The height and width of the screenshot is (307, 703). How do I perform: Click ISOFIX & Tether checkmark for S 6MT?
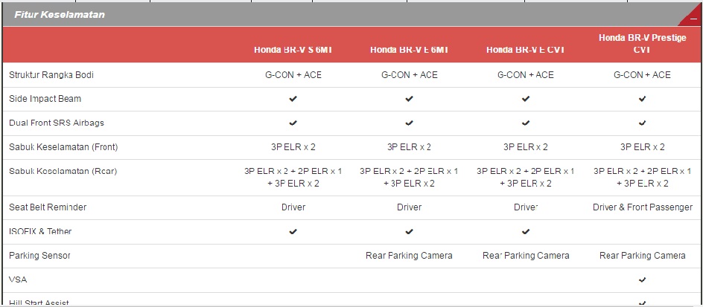(293, 232)
